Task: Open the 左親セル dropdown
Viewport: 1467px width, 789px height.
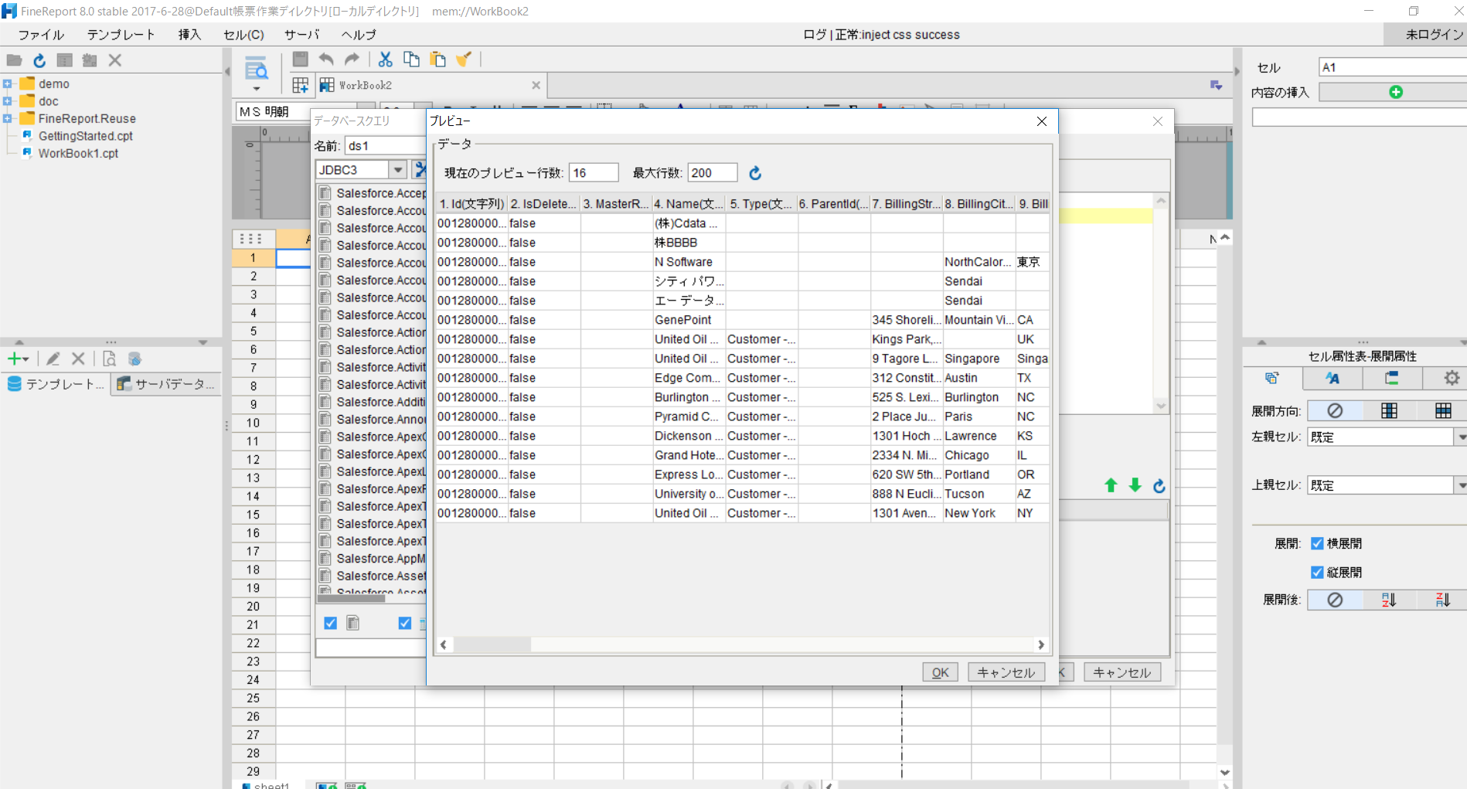Action: pyautogui.click(x=1461, y=437)
